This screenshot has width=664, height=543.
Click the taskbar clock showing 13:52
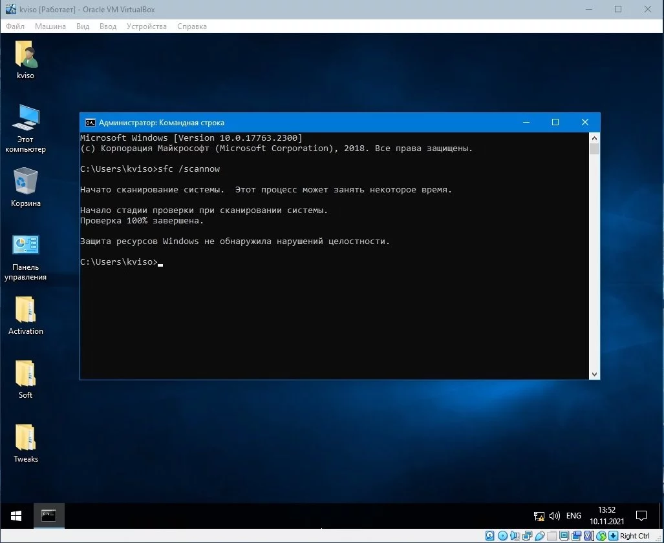click(x=607, y=515)
